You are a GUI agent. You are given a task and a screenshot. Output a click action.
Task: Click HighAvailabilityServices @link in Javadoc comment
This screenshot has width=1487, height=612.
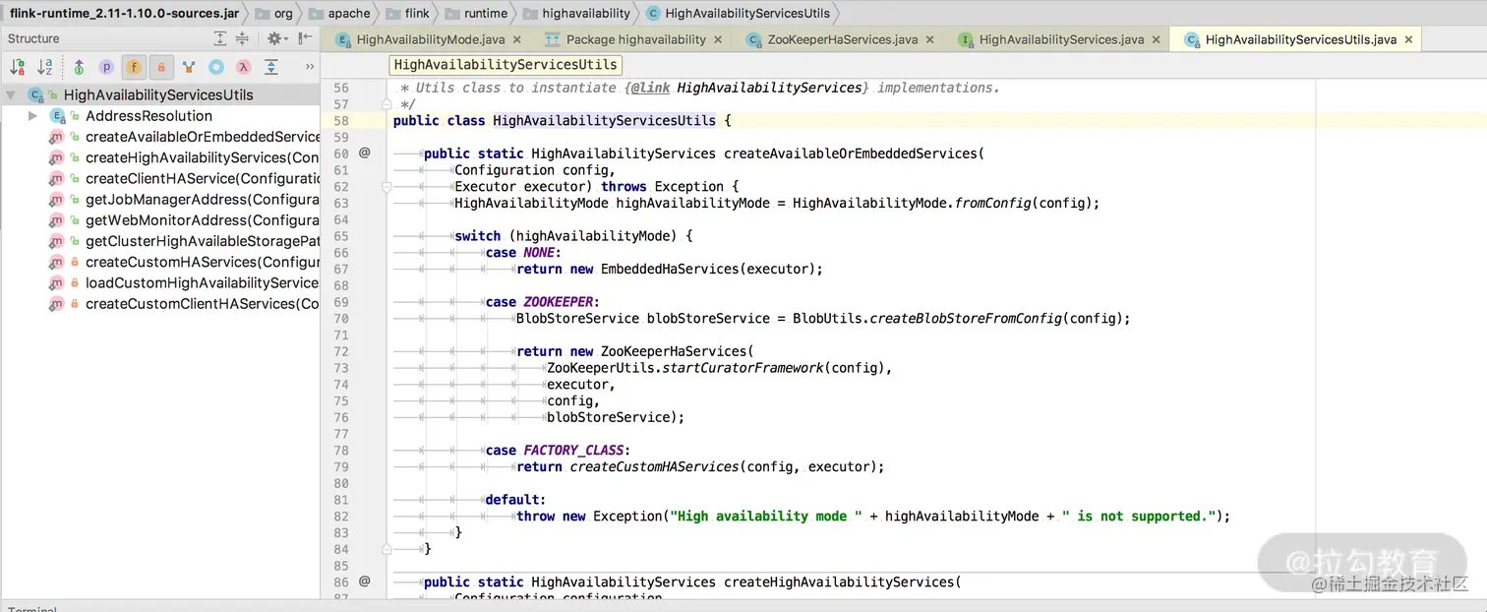pyautogui.click(x=769, y=88)
